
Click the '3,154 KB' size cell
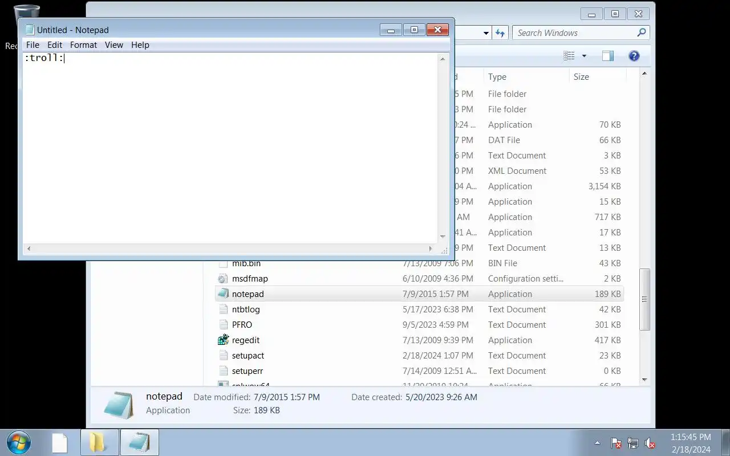pyautogui.click(x=605, y=186)
